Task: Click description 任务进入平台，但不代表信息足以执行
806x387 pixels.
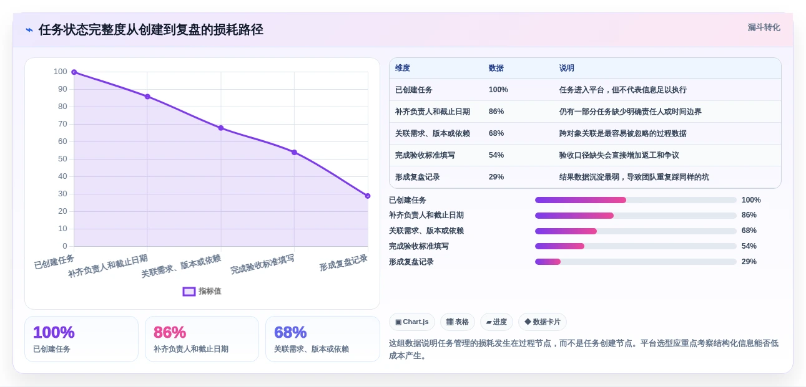Action: coord(623,90)
